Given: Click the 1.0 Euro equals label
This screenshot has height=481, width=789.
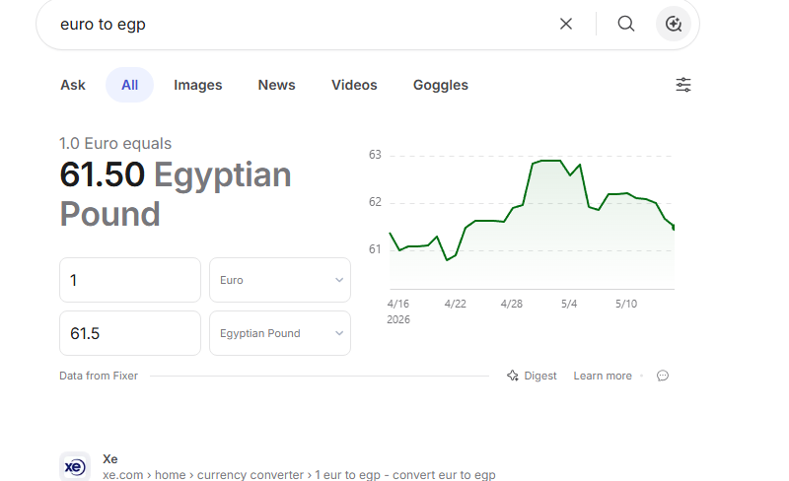Looking at the screenshot, I should point(115,143).
